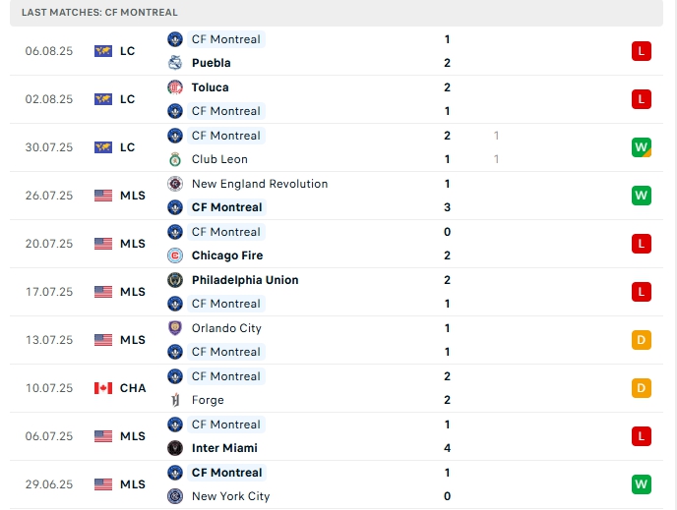This screenshot has width=677, height=510.
Task: Open the Philadelphia Union team page
Action: point(245,280)
